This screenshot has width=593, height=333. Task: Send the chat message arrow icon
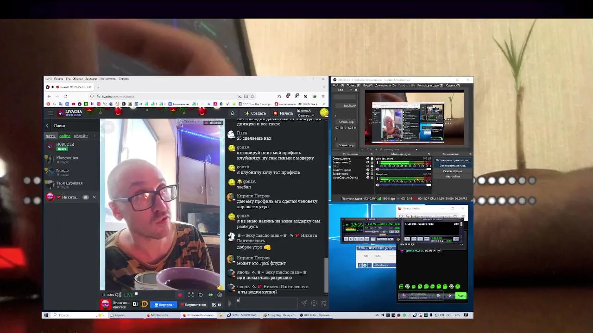[x=304, y=303]
